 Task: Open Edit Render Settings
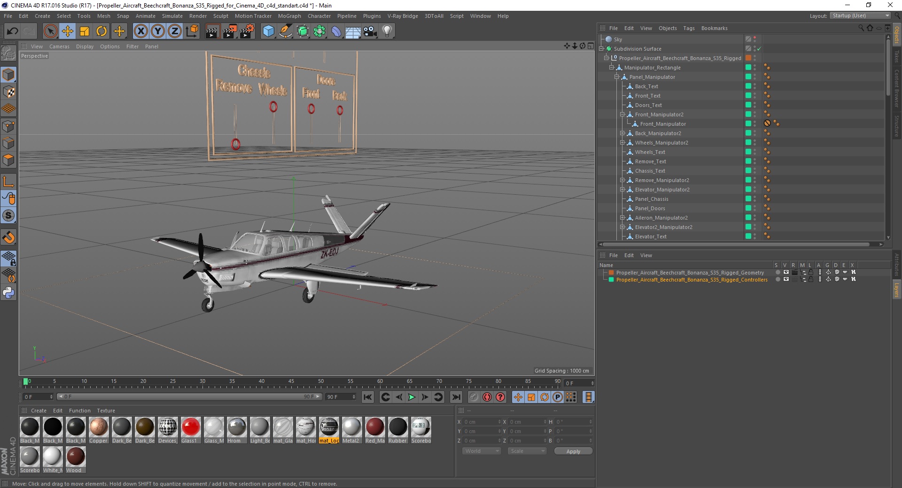click(x=247, y=31)
